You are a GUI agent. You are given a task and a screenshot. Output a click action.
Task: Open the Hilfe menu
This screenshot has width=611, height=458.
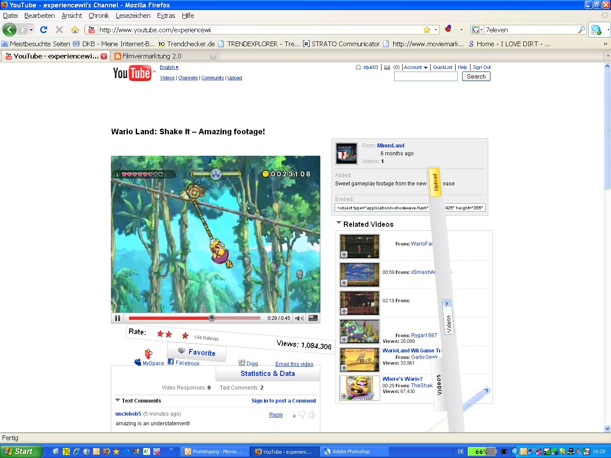(188, 16)
